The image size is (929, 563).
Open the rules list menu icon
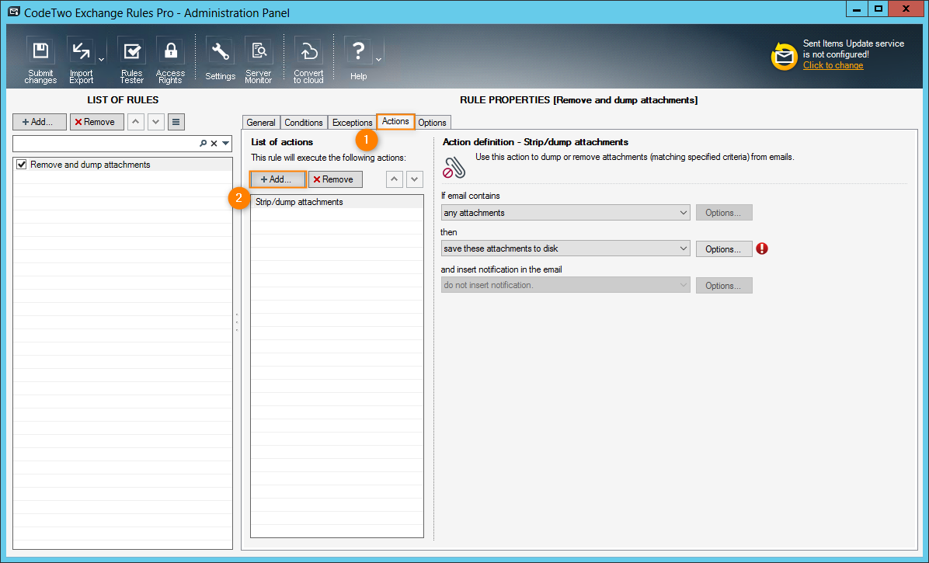[176, 122]
